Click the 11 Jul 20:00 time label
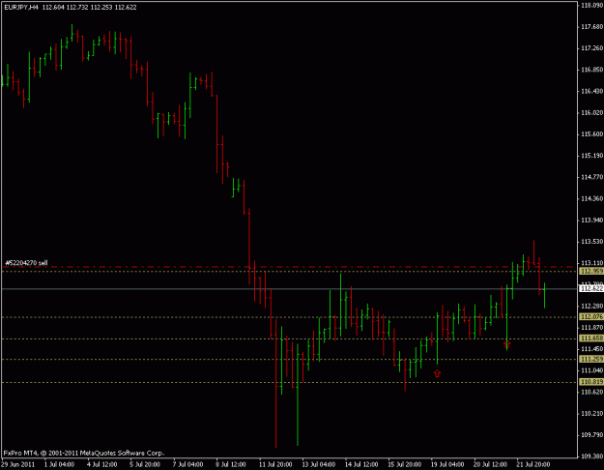This screenshot has height=470, width=604. (x=275, y=464)
